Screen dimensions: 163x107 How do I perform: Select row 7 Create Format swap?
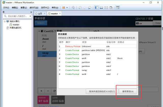97,70
